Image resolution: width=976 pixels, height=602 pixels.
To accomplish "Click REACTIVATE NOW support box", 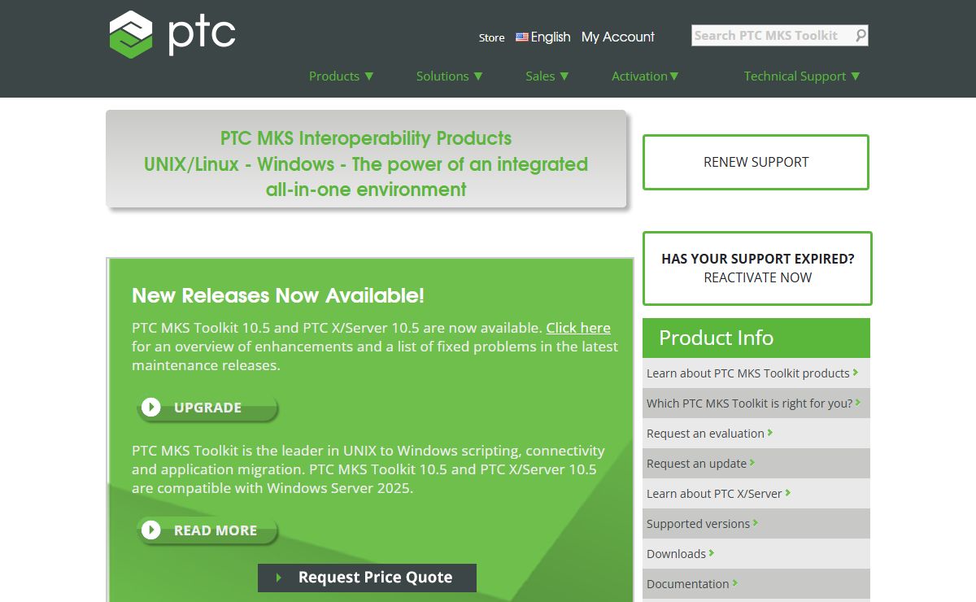I will [757, 268].
